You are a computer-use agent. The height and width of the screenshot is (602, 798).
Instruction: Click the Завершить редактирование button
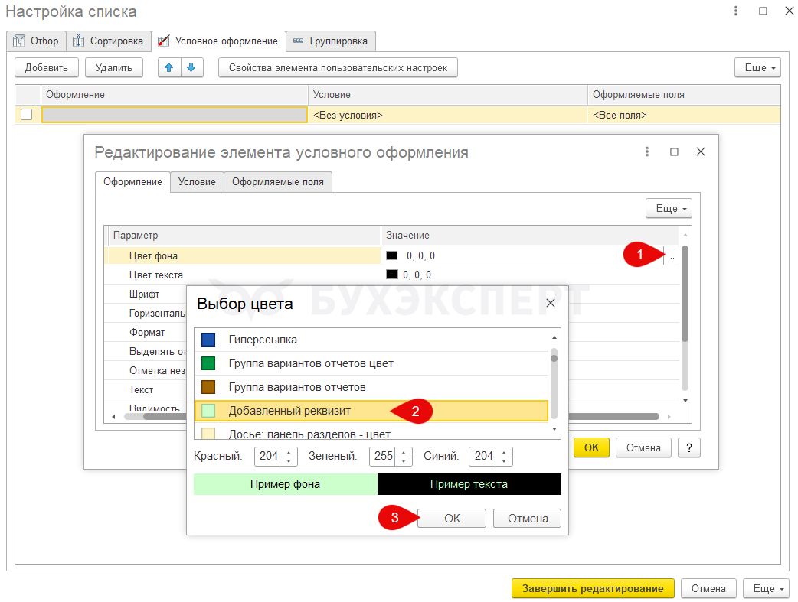pos(592,588)
